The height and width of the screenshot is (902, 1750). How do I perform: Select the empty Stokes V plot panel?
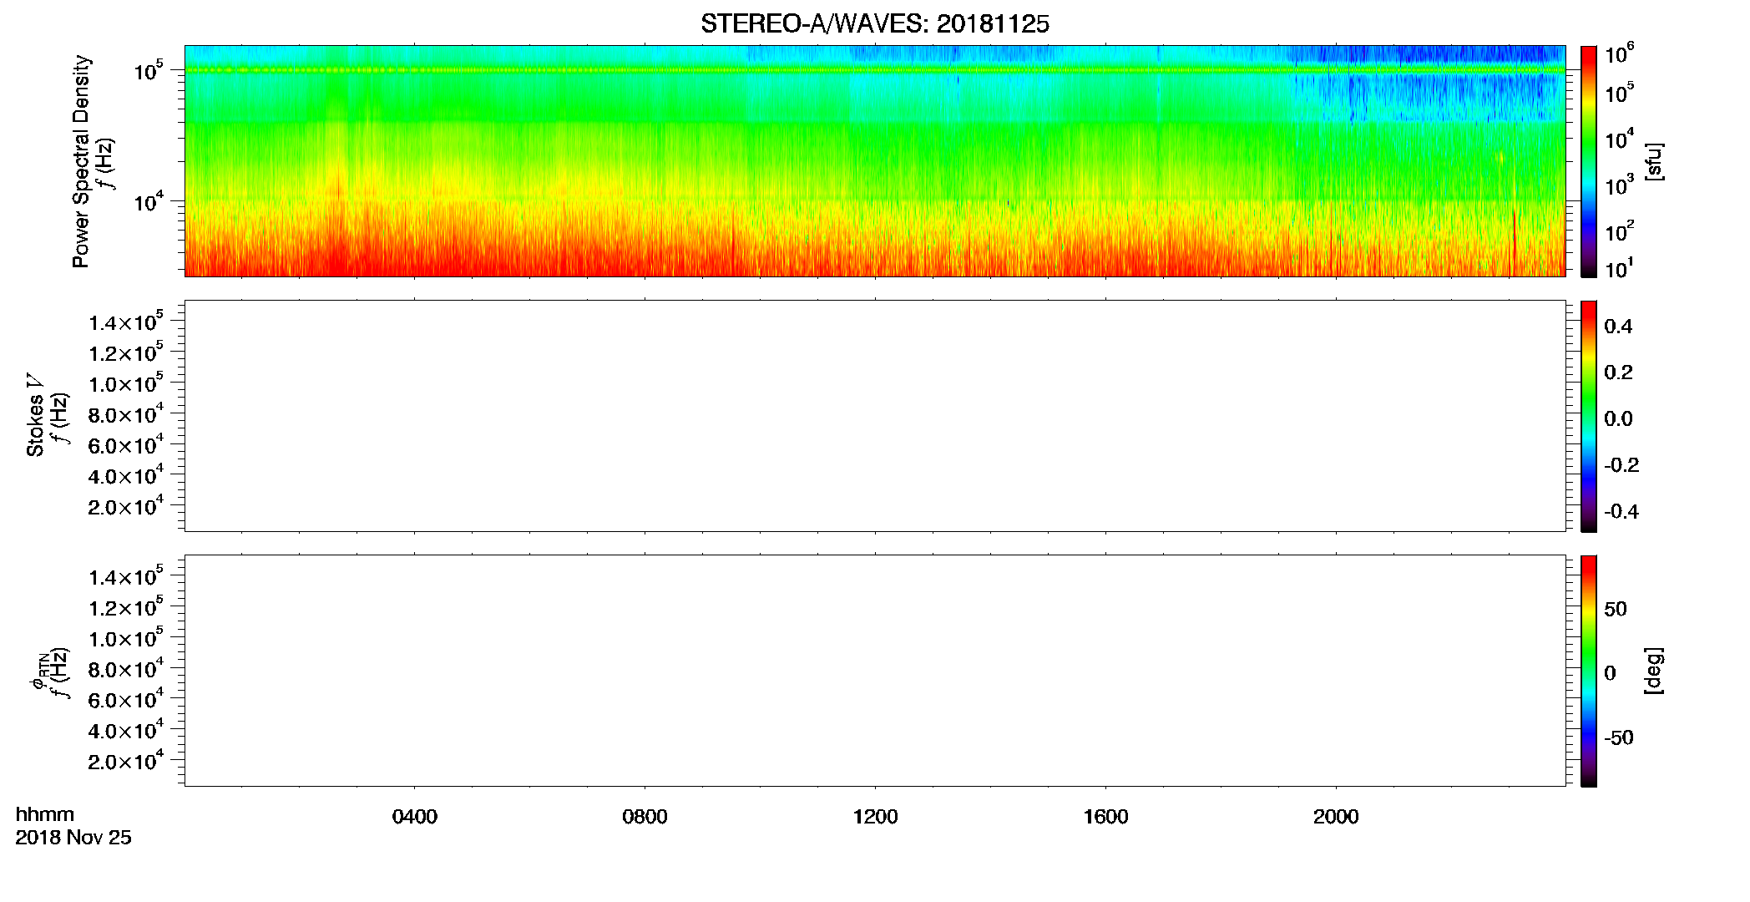coord(874,416)
